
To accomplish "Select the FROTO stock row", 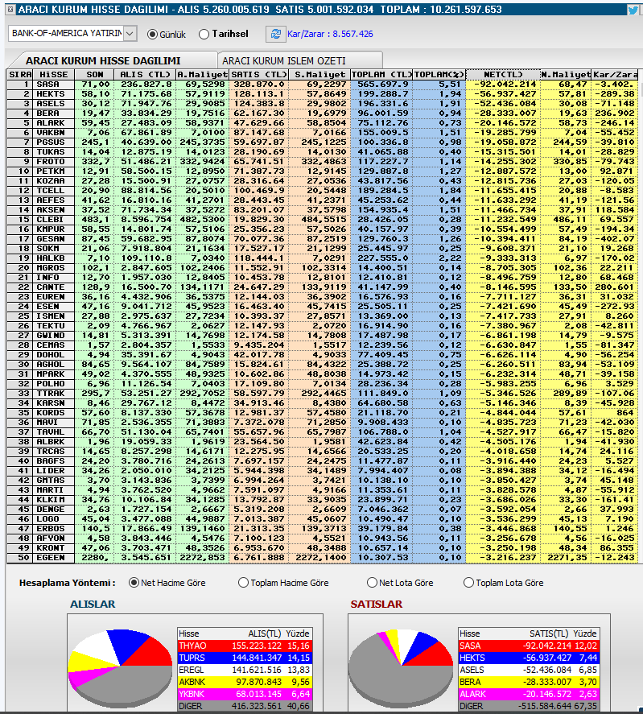I will [323, 162].
